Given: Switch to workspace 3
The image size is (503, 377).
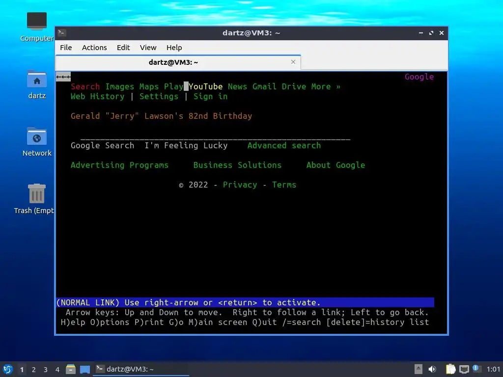Looking at the screenshot, I should (46, 370).
